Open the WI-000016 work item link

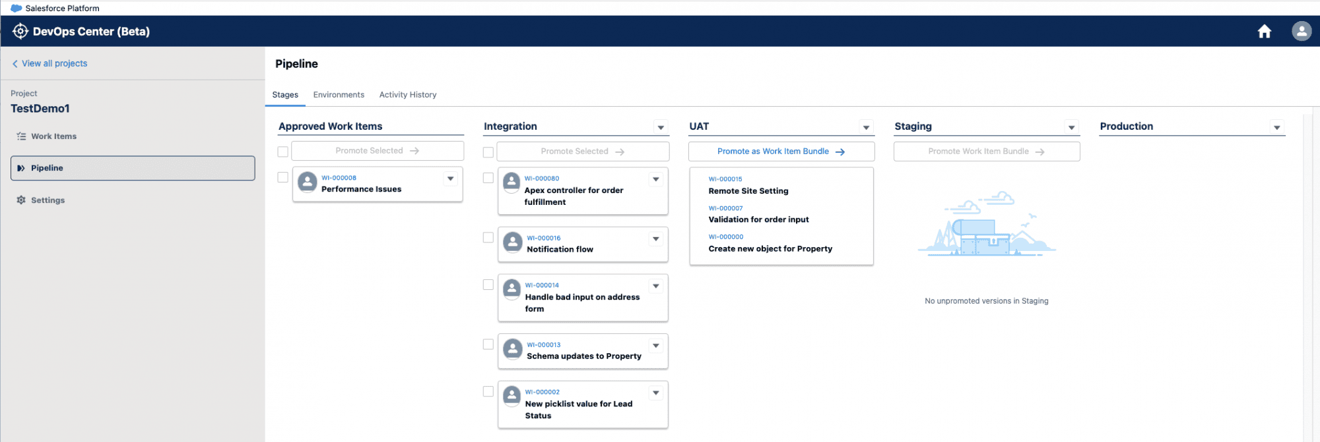(x=544, y=238)
